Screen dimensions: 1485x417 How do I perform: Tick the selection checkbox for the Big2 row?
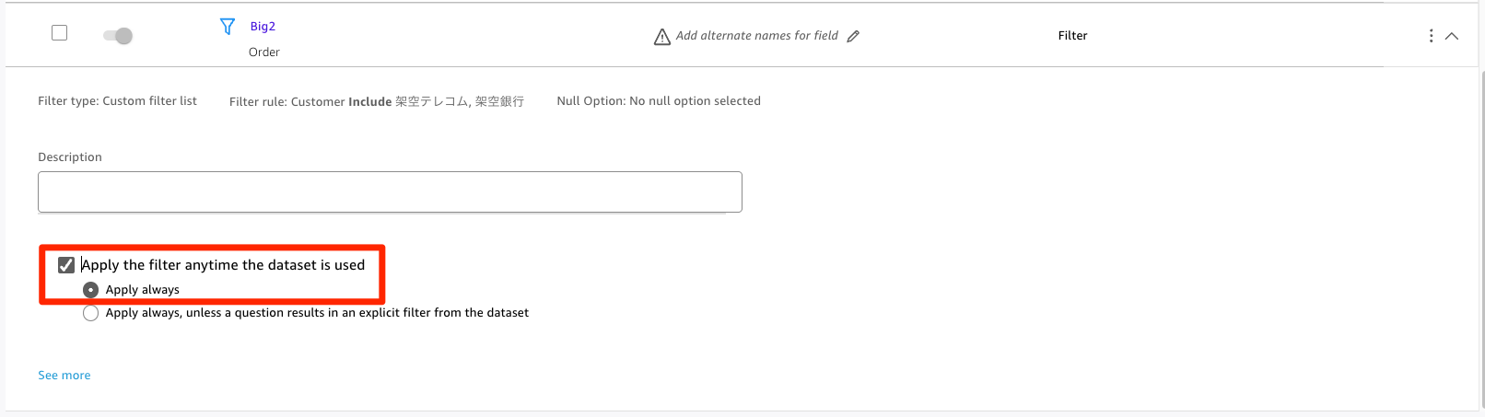(x=60, y=33)
